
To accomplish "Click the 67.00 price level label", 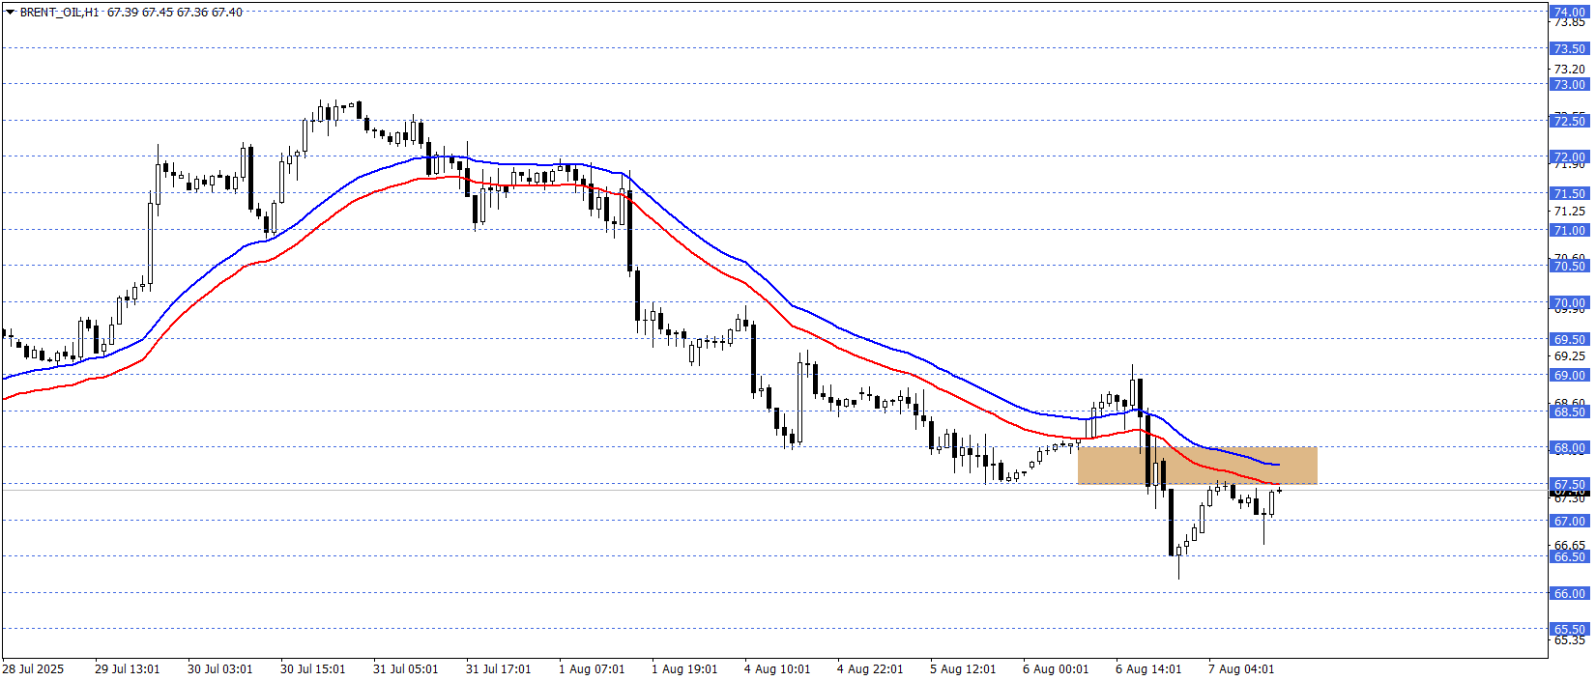I will point(1569,521).
